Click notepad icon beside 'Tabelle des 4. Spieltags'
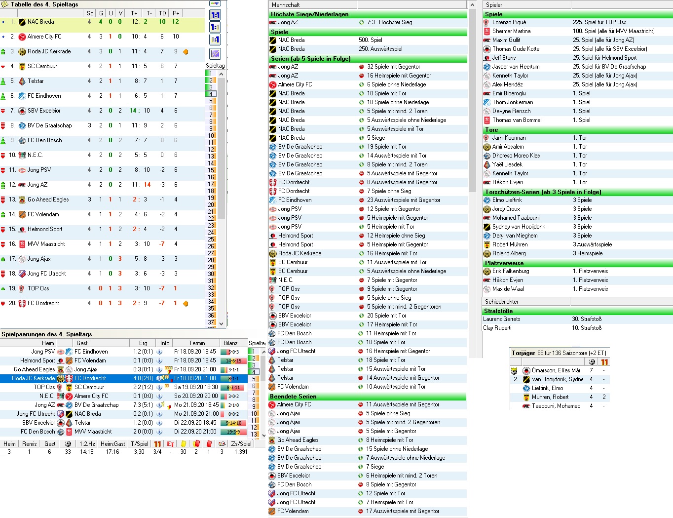 [5, 4]
